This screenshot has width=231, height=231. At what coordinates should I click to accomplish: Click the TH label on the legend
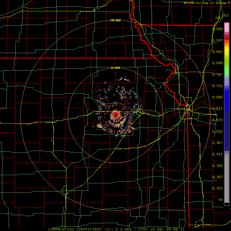220,200
